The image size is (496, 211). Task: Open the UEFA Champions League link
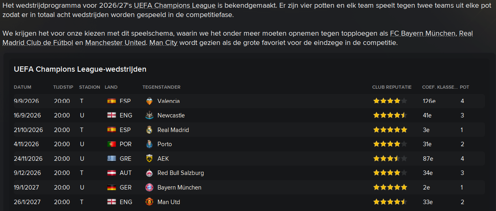point(175,5)
